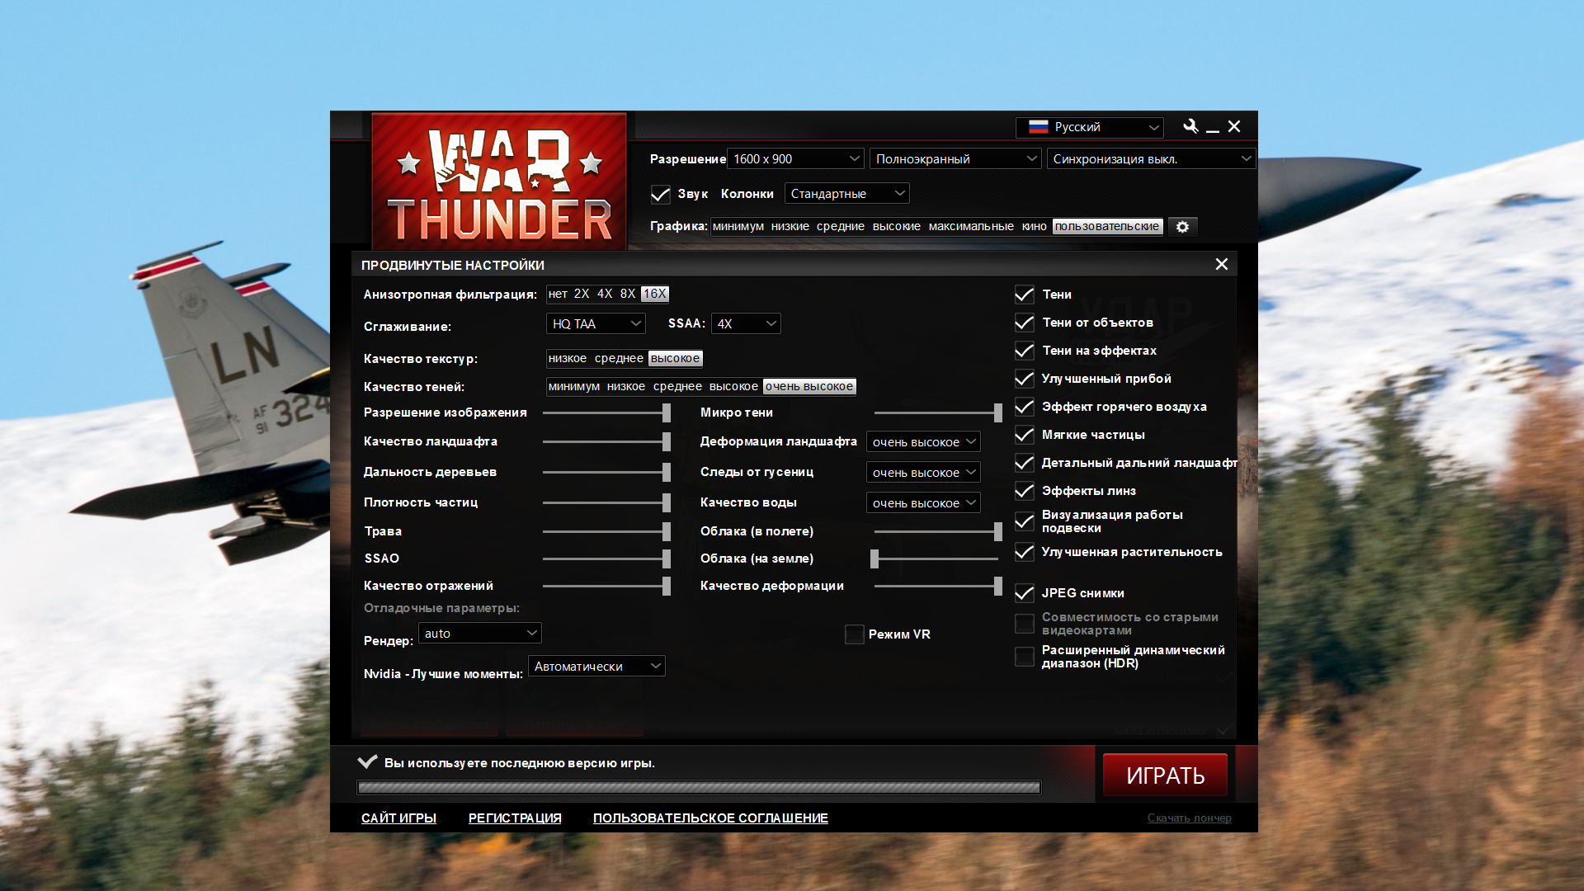
Task: Open Следы от гусениц dropdown
Action: (923, 472)
